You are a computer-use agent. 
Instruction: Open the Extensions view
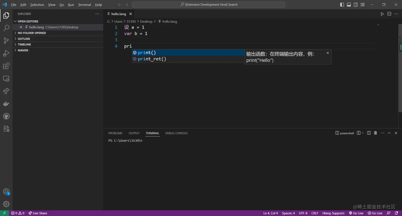[6, 66]
